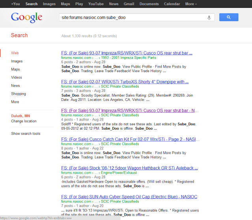Click '8 posts - 1 author - Aug 22' text
The width and height of the screenshot is (252, 220).
pyautogui.click(x=82, y=148)
